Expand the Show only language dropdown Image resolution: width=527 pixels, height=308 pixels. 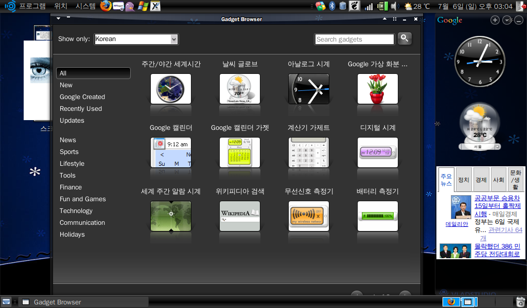point(136,39)
